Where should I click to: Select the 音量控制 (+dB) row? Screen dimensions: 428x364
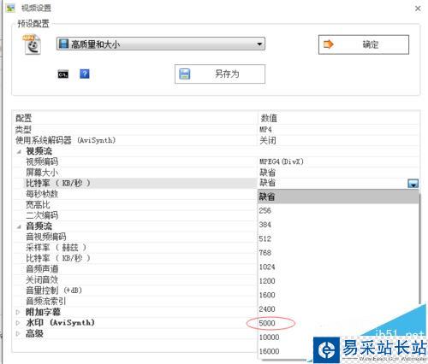(135, 291)
